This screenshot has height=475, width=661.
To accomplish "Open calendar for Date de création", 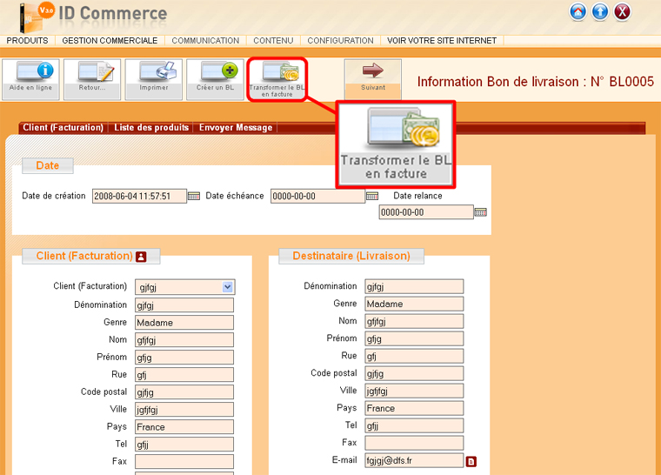I will (x=193, y=196).
